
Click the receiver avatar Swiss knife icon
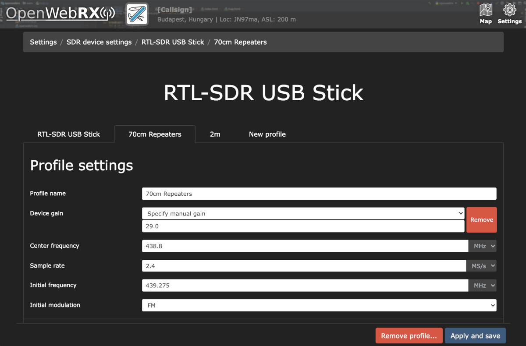point(137,14)
